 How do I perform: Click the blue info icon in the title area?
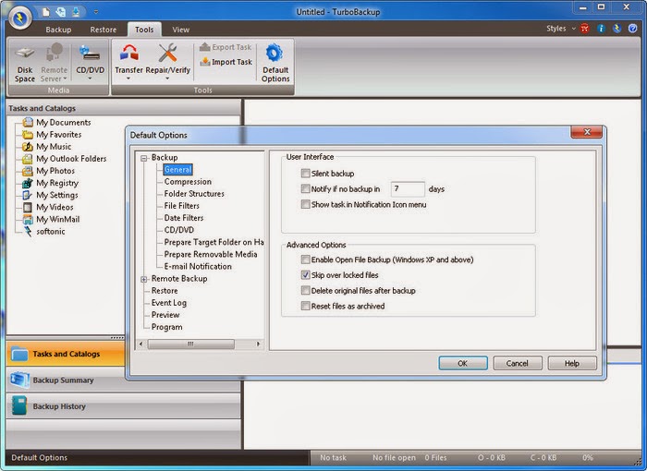pyautogui.click(x=601, y=29)
